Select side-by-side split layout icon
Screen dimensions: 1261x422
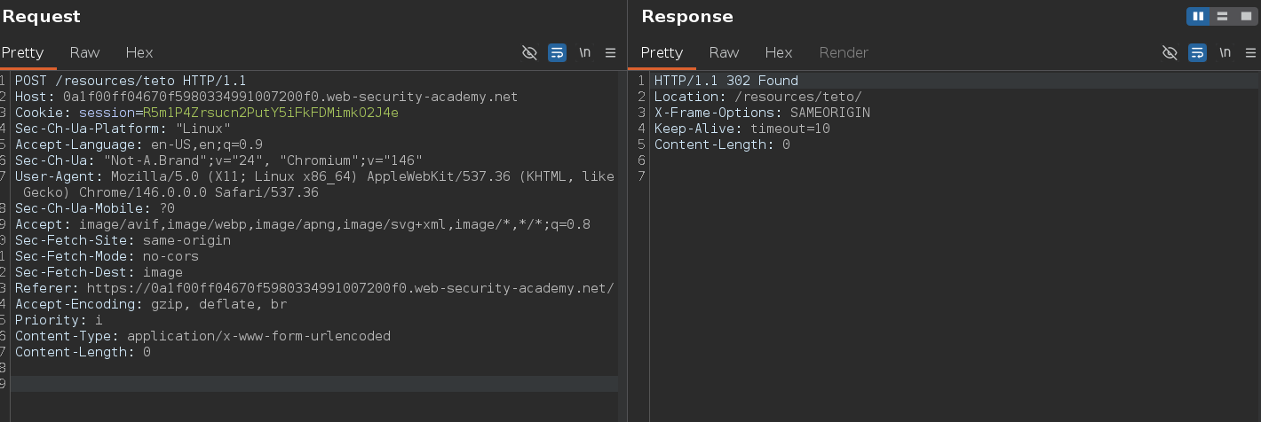pos(1198,16)
